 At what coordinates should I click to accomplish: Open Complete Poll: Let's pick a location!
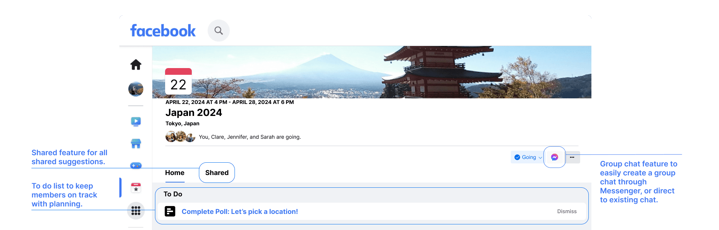point(240,212)
